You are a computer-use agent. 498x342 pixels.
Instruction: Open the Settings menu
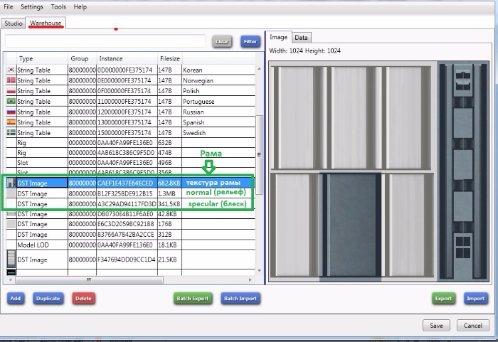tap(31, 6)
